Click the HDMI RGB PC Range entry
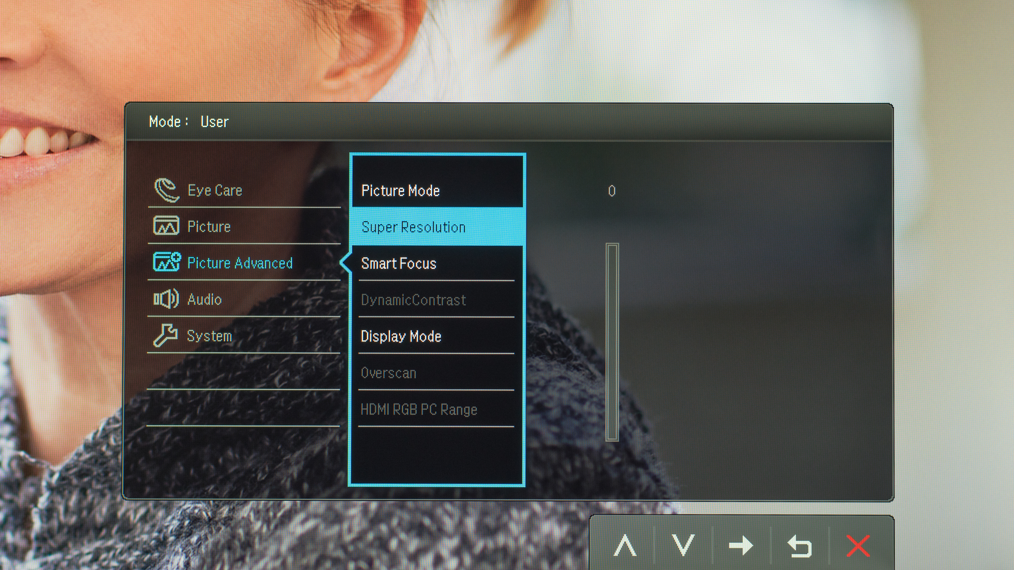The height and width of the screenshot is (570, 1014). click(436, 410)
